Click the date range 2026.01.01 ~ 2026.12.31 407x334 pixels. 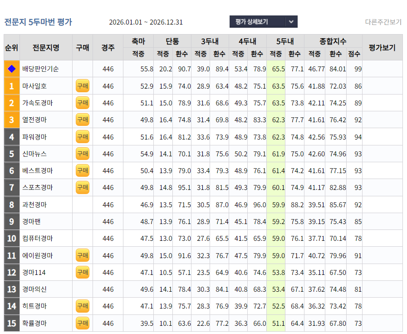coord(146,22)
